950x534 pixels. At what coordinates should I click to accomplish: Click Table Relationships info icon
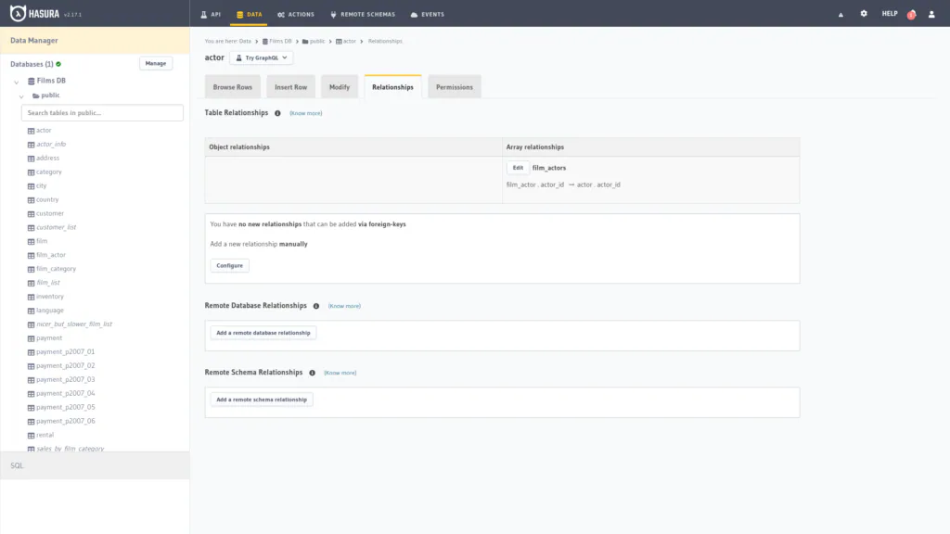(277, 113)
